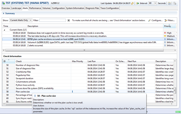Open the Volumes tab

point(46,8)
